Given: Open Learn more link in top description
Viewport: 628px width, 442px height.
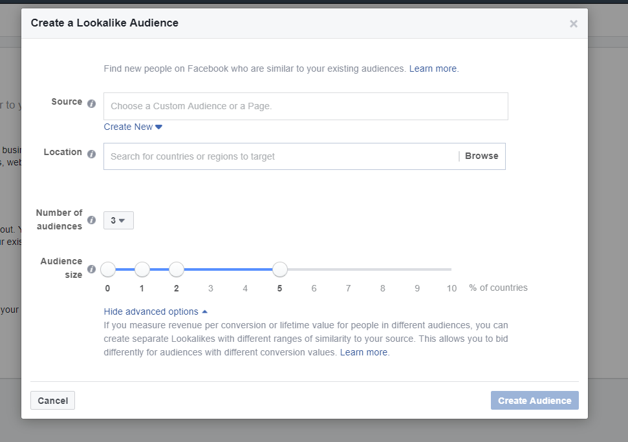Looking at the screenshot, I should coord(433,68).
